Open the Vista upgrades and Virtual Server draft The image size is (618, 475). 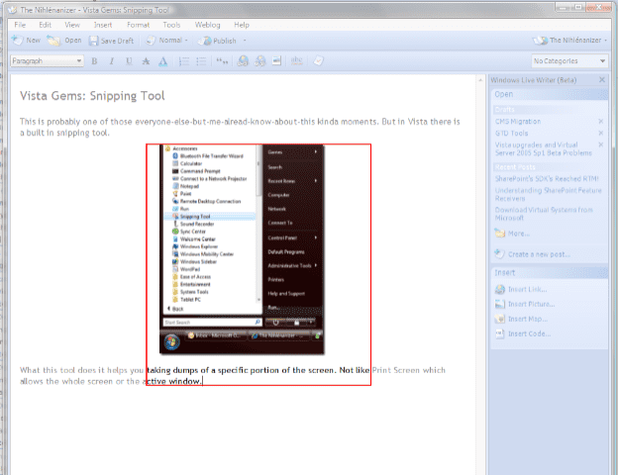[543, 148]
